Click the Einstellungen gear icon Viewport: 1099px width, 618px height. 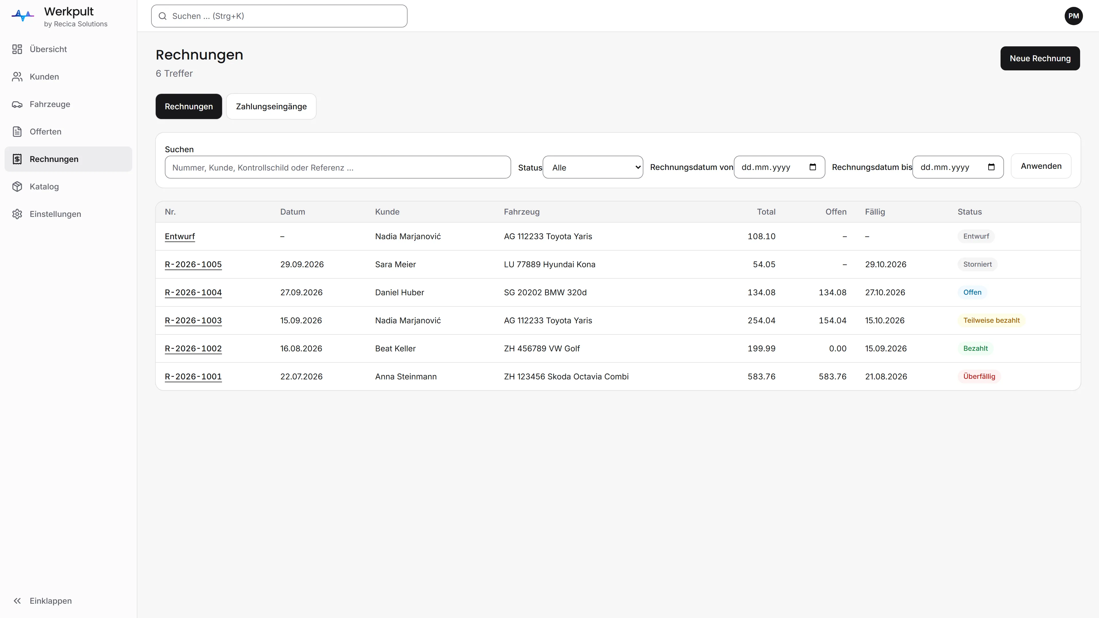click(x=17, y=214)
